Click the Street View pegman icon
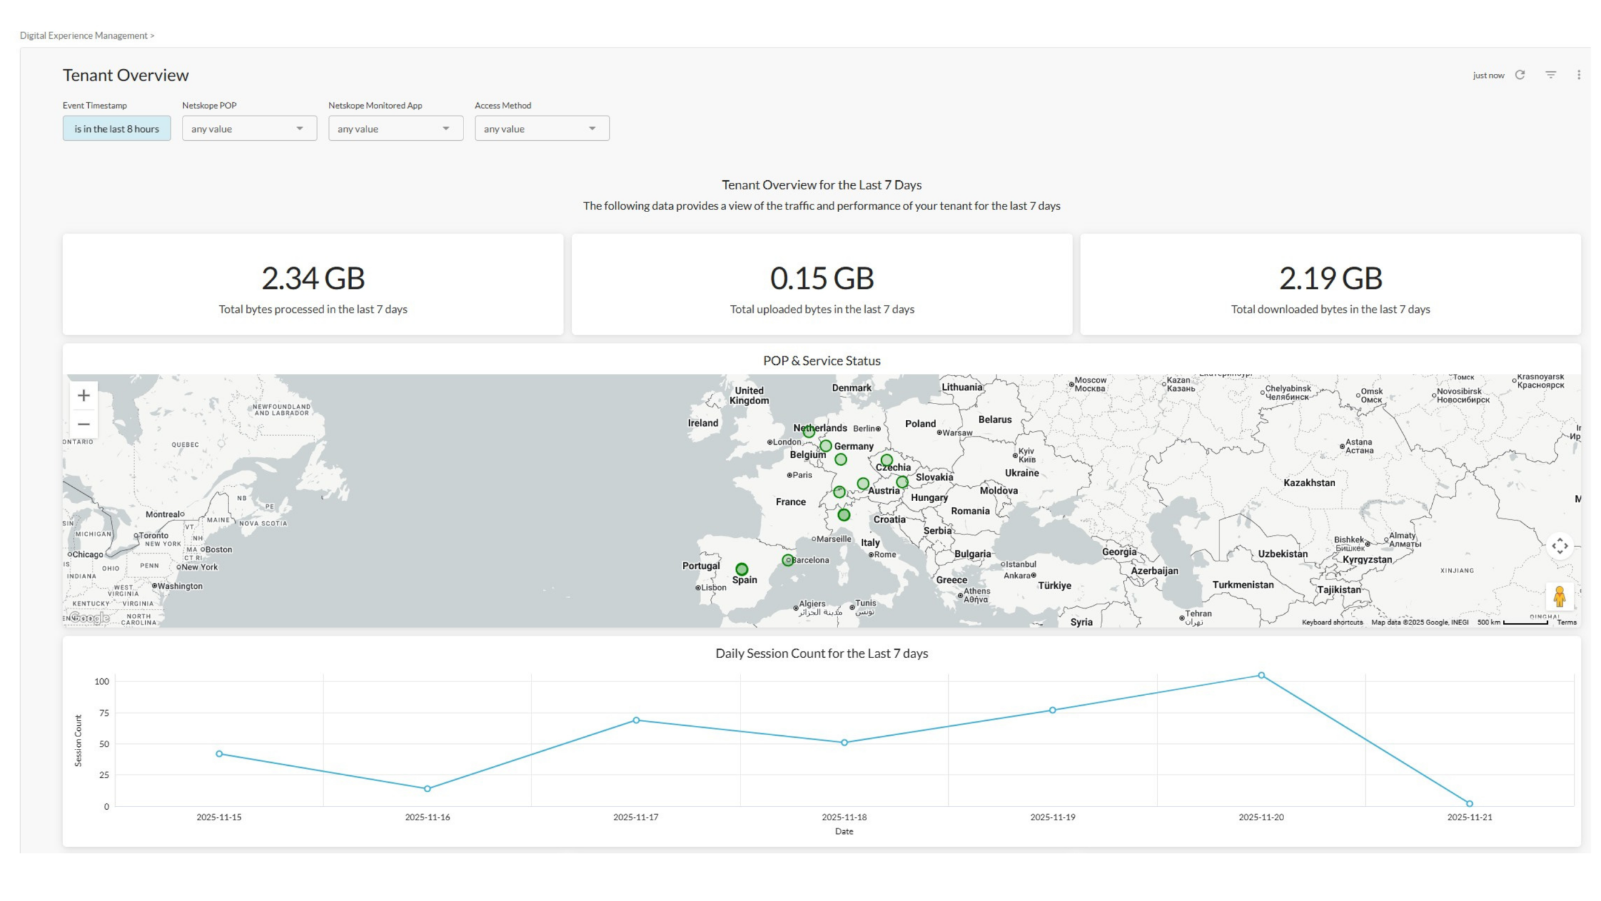Image resolution: width=1601 pixels, height=901 pixels. tap(1559, 596)
